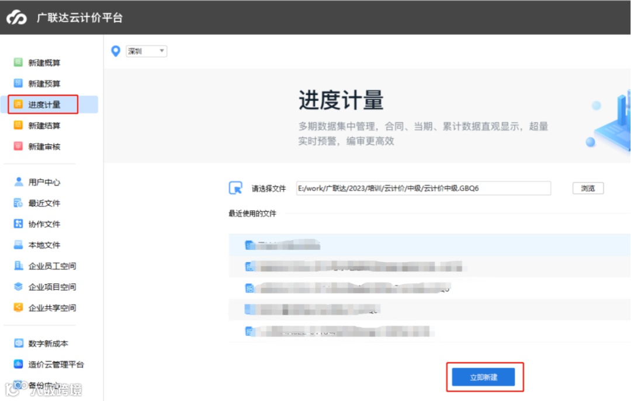Click the file path input field
Screen dimensions: 631x401
(424, 188)
